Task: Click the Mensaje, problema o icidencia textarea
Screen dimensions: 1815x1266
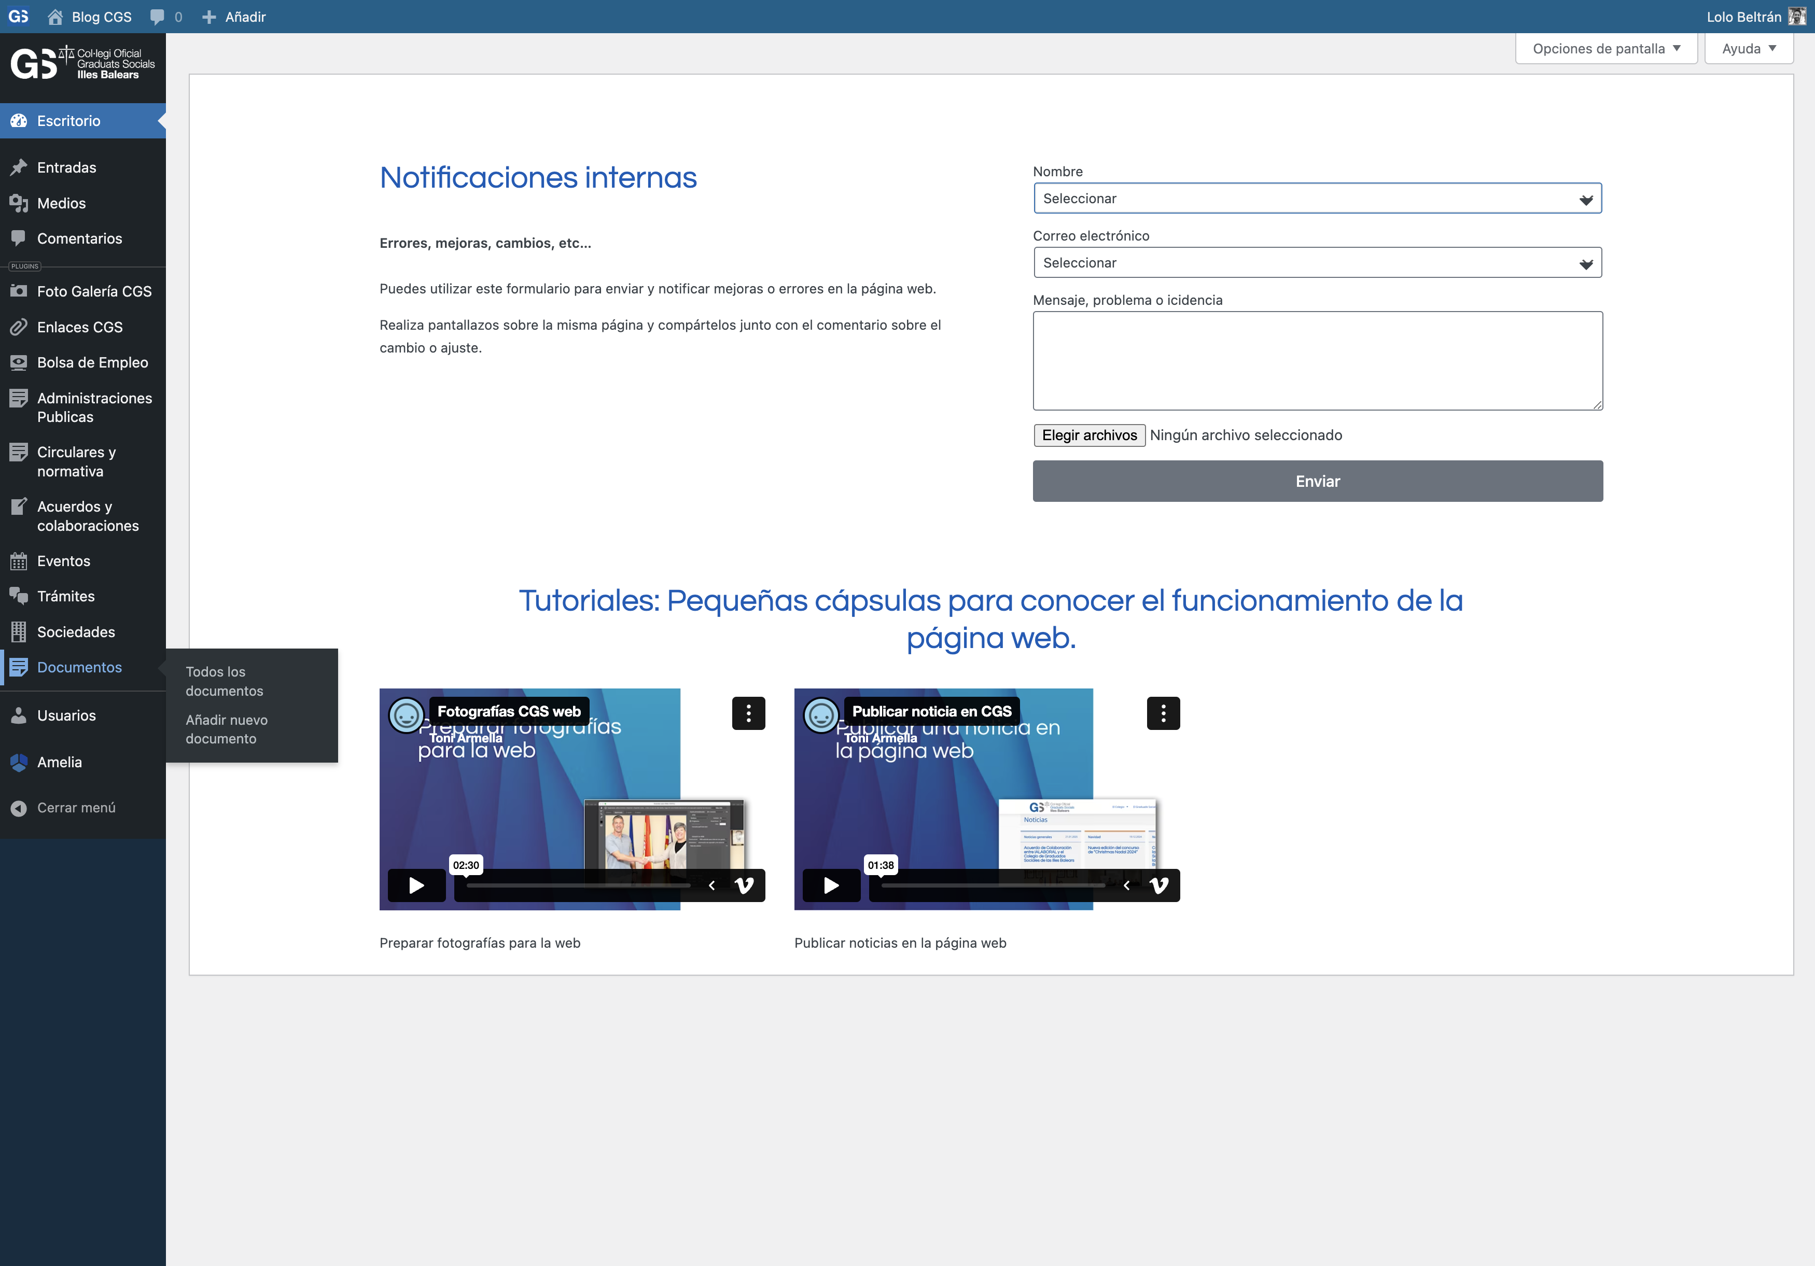Action: pyautogui.click(x=1318, y=361)
